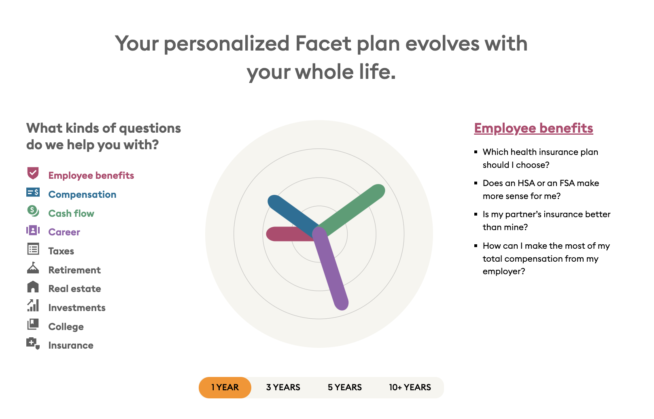Screen dimensions: 654x419
Task: Click the Taxes list icon
Action: tap(33, 249)
